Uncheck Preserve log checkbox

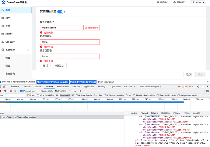tap(21, 91)
